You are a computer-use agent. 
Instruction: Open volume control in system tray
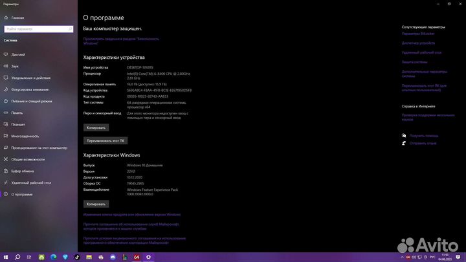[x=414, y=257]
